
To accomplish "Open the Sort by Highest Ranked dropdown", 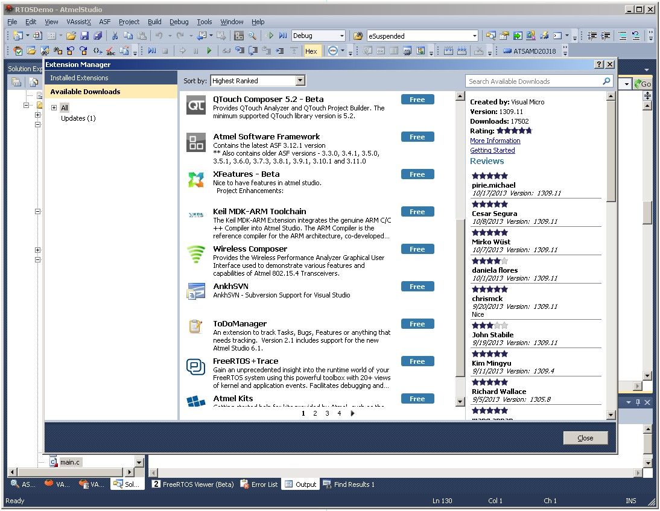I will coord(300,80).
